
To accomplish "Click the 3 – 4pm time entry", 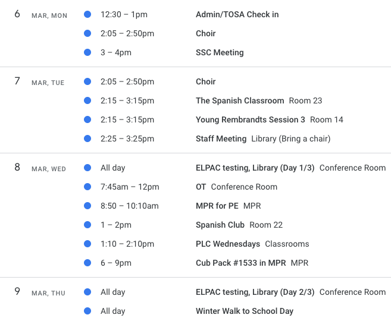I will click(116, 52).
